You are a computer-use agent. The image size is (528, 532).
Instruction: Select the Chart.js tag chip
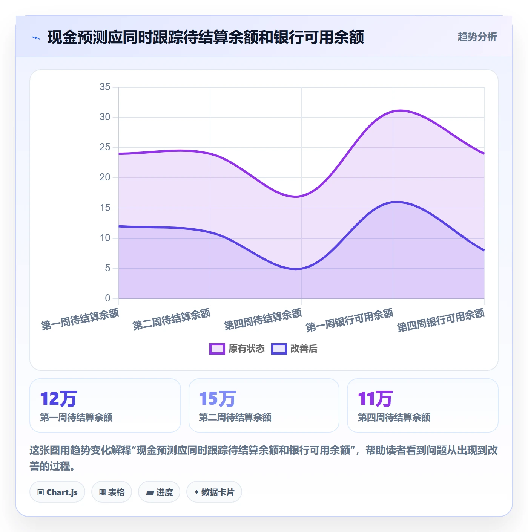57,492
